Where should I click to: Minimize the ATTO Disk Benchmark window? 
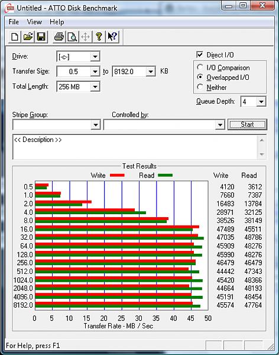[229, 6]
